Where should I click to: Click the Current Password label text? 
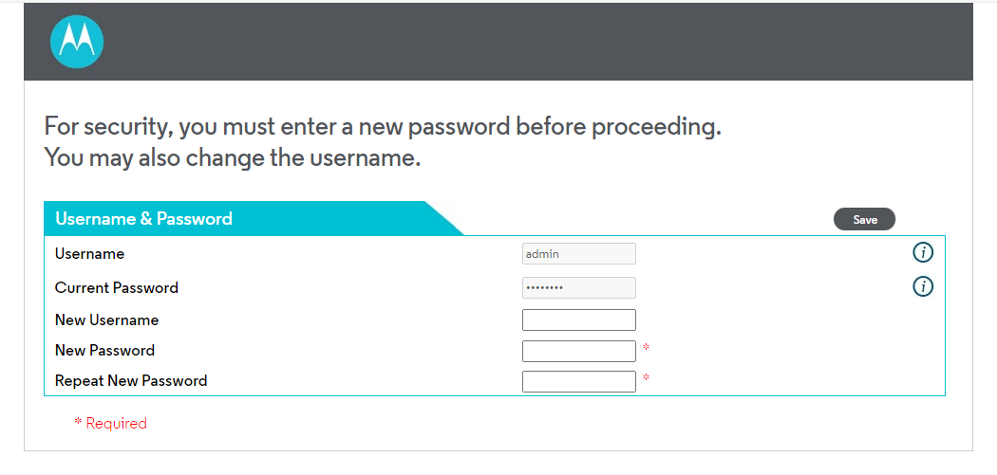click(x=117, y=287)
